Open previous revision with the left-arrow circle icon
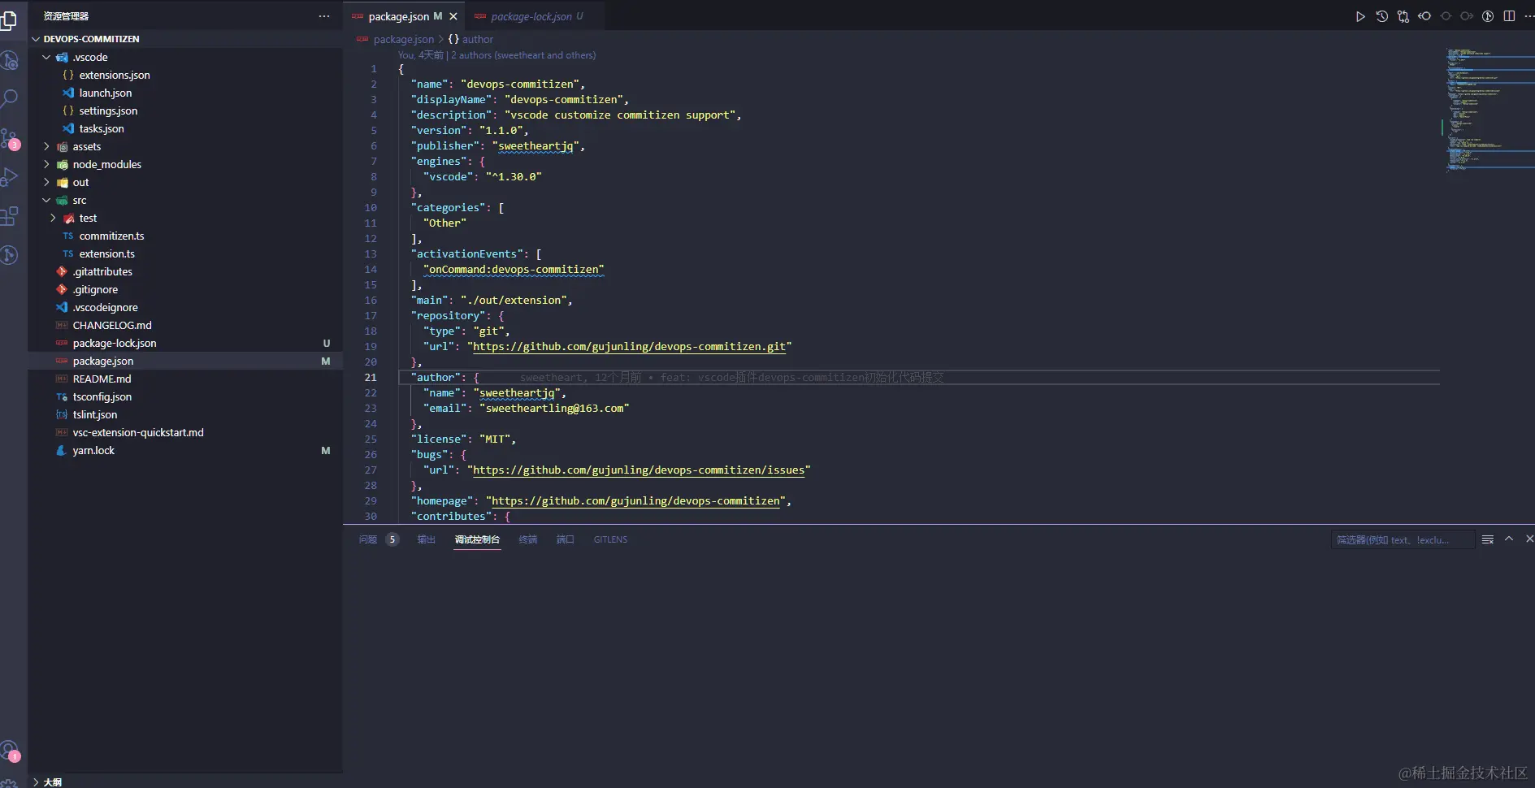This screenshot has width=1535, height=788. pyautogui.click(x=1424, y=16)
